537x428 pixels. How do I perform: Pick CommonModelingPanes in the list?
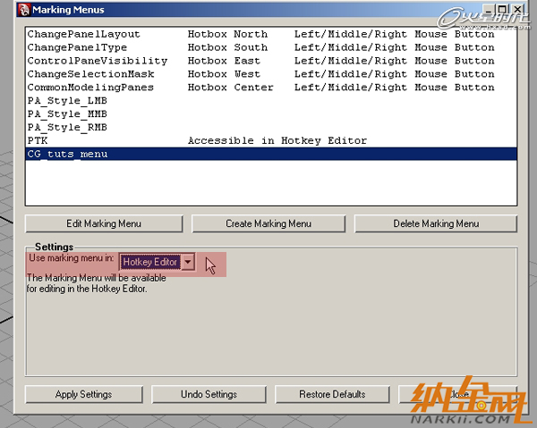tap(90, 88)
